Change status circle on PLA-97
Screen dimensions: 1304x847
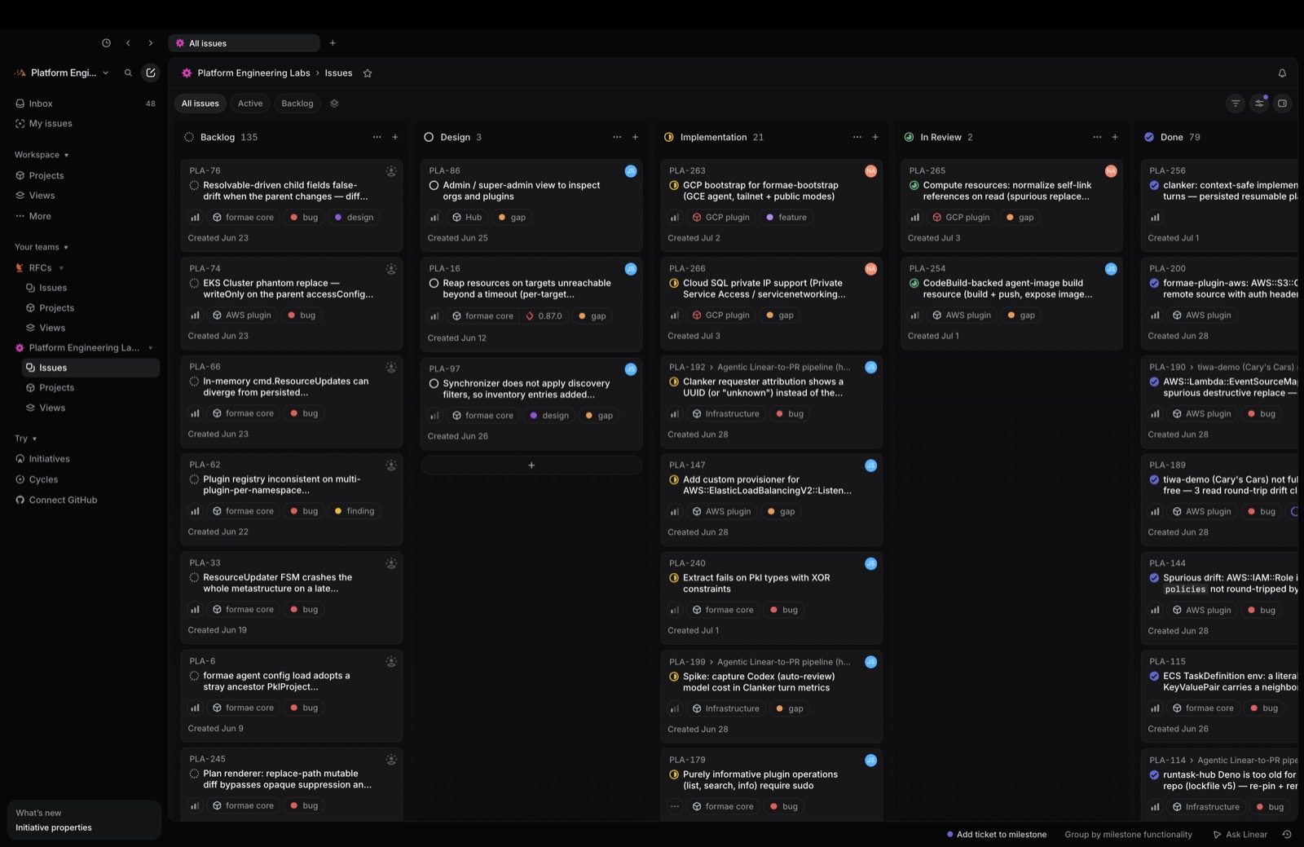point(434,383)
